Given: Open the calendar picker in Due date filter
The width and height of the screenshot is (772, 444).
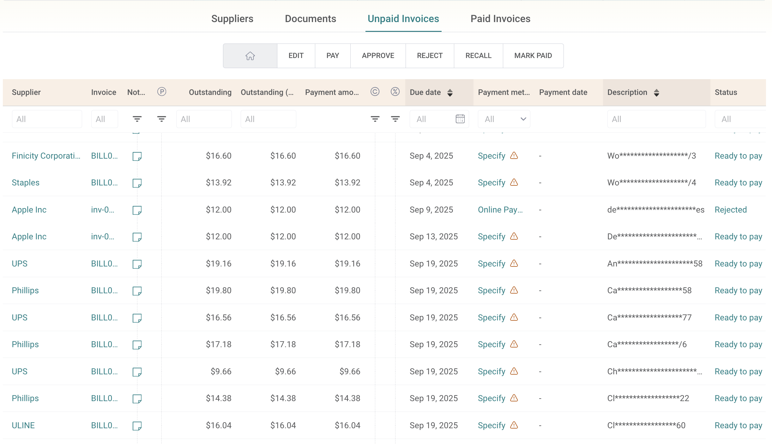Looking at the screenshot, I should [460, 119].
